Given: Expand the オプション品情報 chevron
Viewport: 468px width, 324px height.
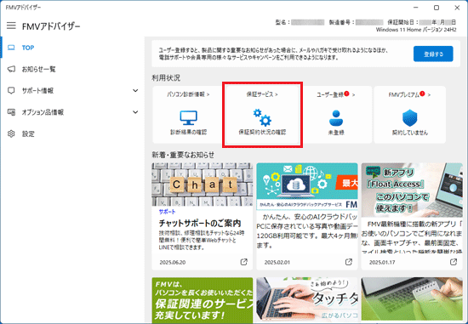Looking at the screenshot, I should click(135, 112).
